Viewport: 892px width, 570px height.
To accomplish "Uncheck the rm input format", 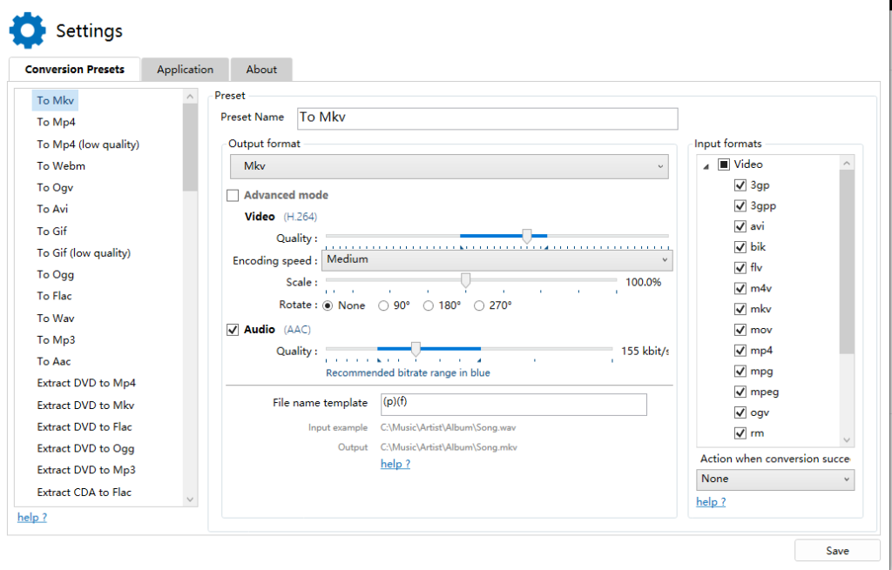I will 740,433.
